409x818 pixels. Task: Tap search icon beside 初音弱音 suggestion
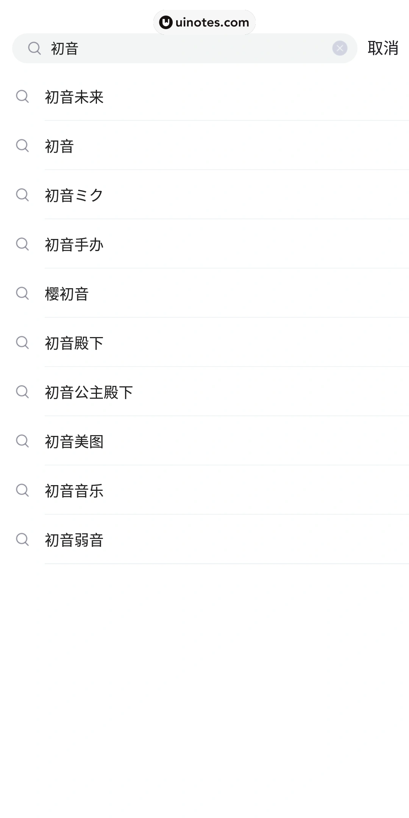point(22,540)
